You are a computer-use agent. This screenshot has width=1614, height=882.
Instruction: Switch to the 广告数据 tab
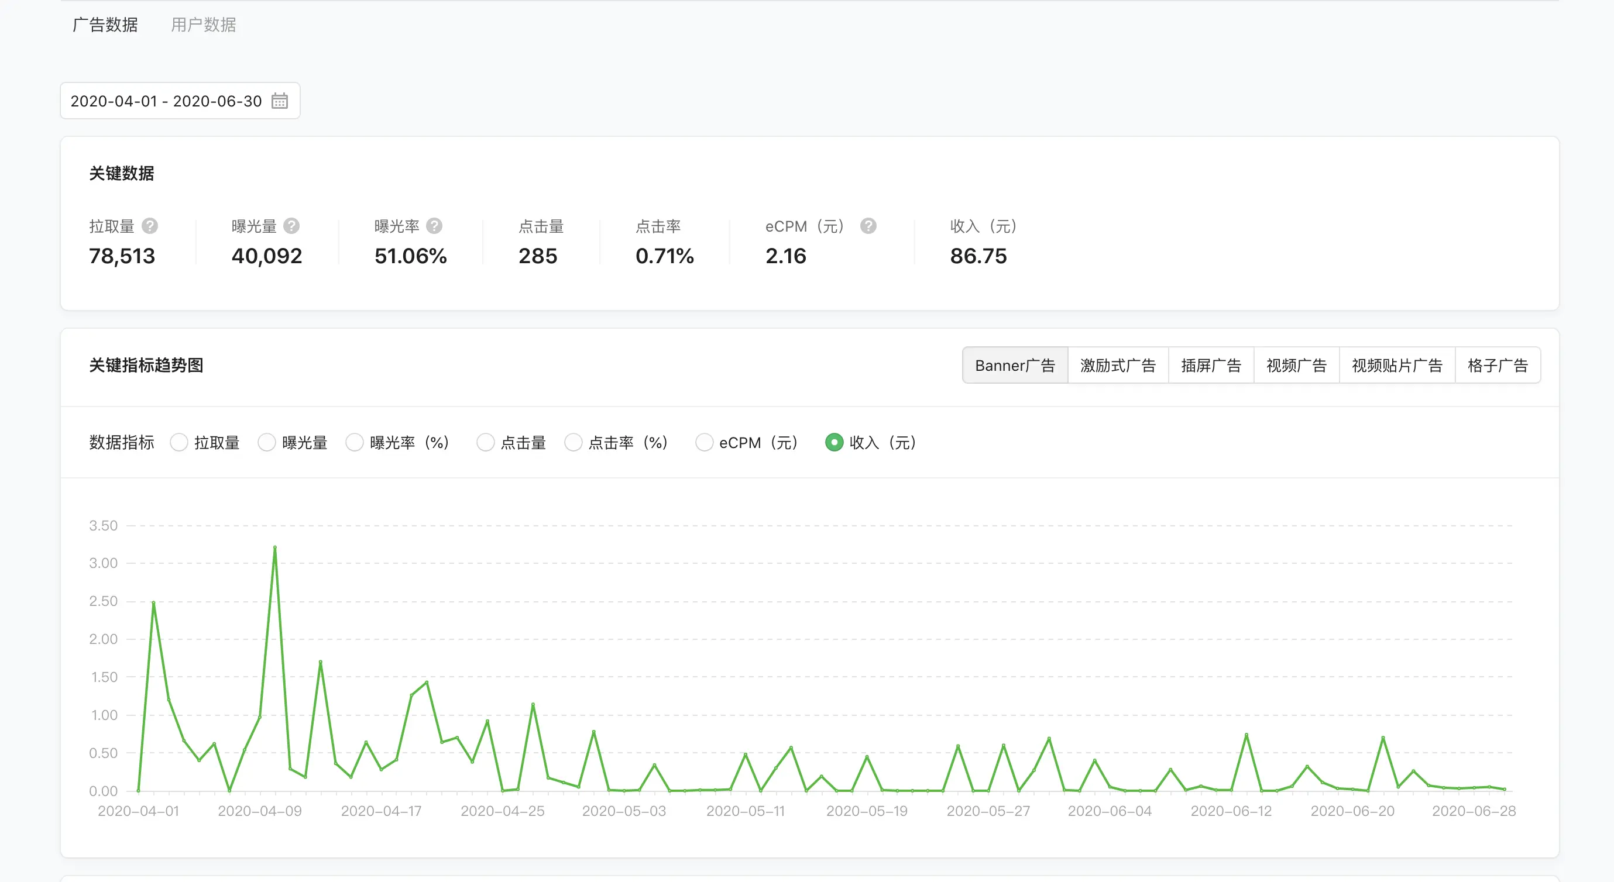click(x=105, y=25)
